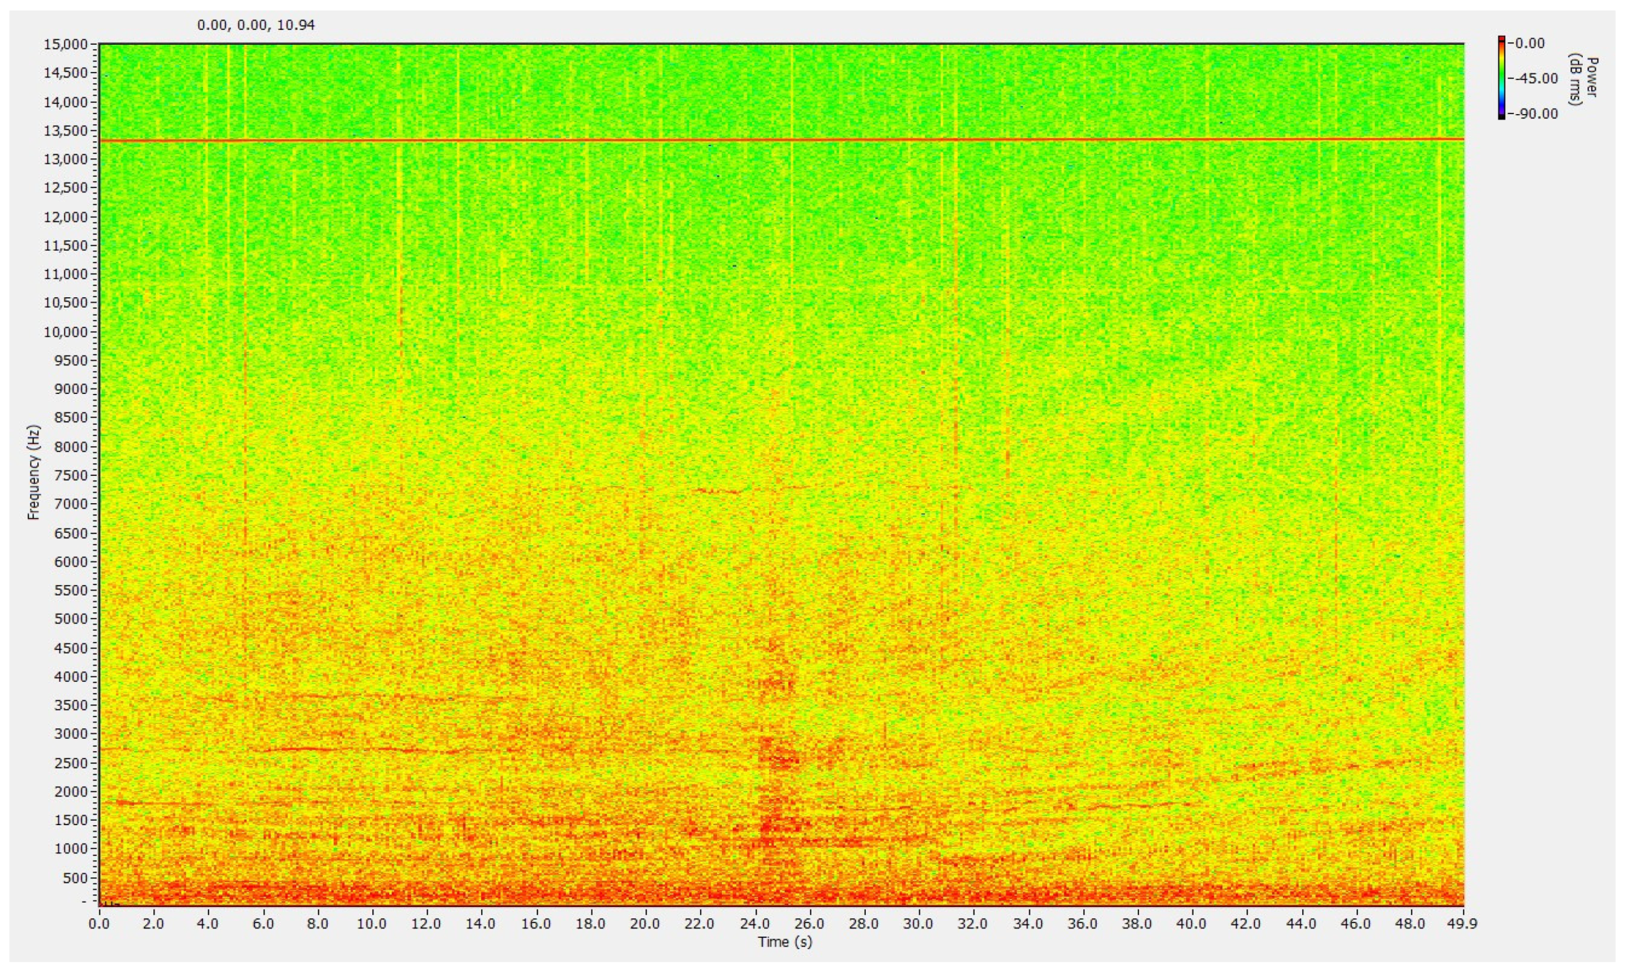Select the "Frequency (Hz)" axis title
The width and height of the screenshot is (1625, 969).
click(34, 472)
